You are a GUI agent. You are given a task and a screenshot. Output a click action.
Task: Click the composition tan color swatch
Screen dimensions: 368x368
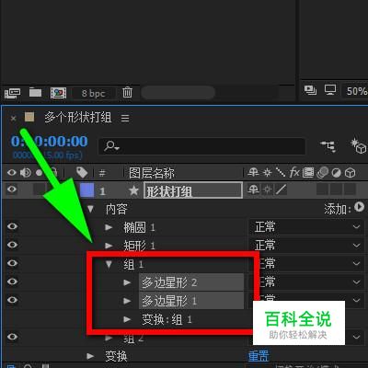pyautogui.click(x=29, y=117)
